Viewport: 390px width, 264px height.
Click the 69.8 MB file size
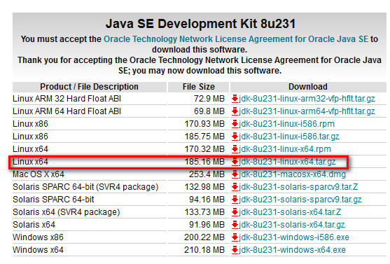[x=209, y=111]
